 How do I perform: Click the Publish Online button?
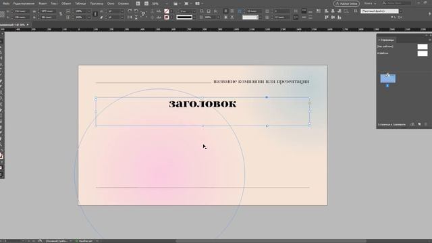pyautogui.click(x=346, y=3)
